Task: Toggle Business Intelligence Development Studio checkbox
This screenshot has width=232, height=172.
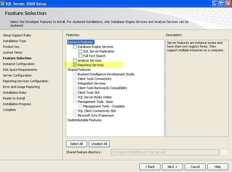Action: pos(75,74)
